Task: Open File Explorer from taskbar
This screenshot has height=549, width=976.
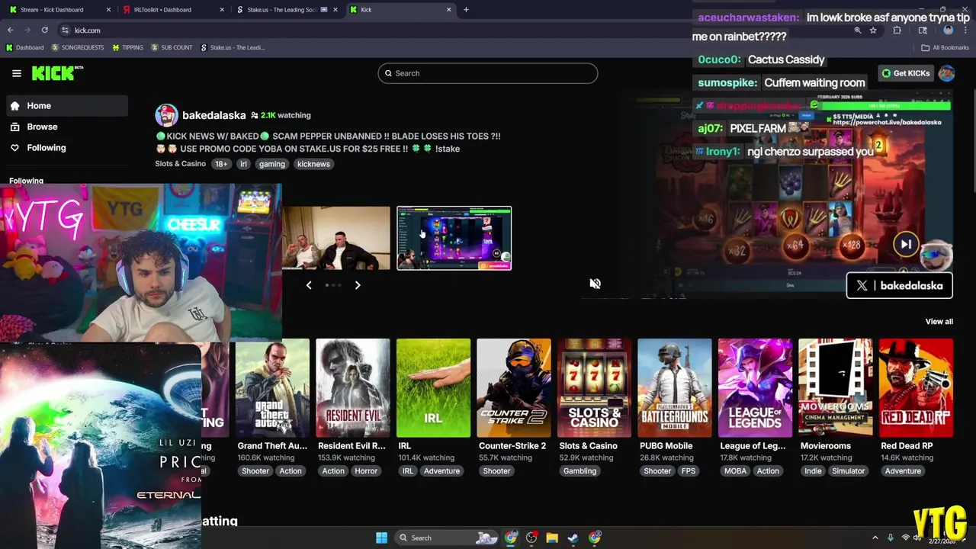Action: click(x=552, y=538)
